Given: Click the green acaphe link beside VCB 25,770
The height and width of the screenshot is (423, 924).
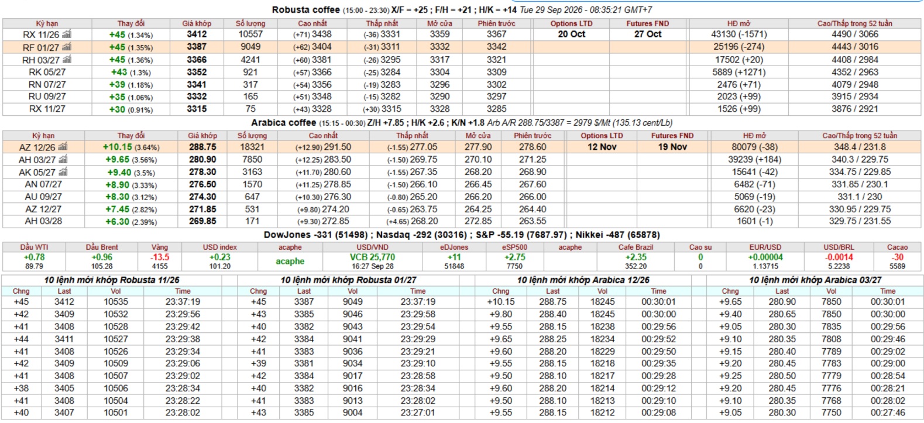Looking at the screenshot, I should [290, 262].
